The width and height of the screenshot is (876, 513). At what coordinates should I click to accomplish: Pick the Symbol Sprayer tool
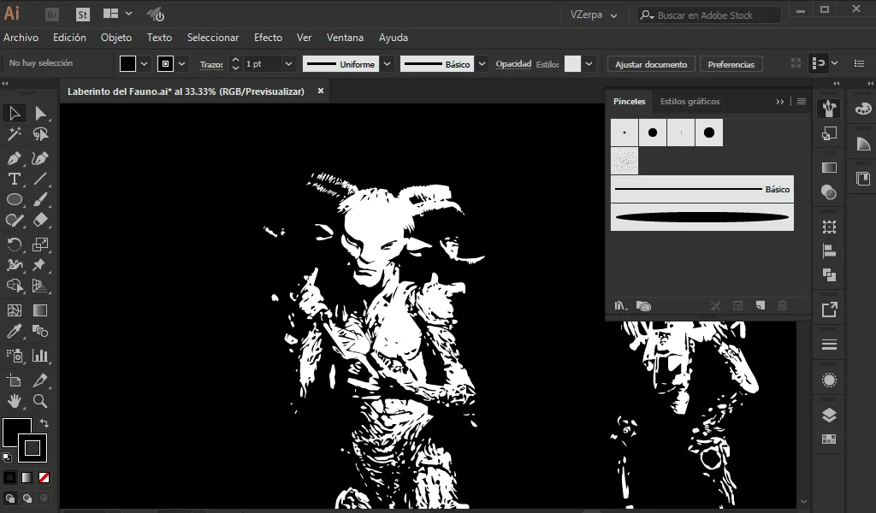15,356
